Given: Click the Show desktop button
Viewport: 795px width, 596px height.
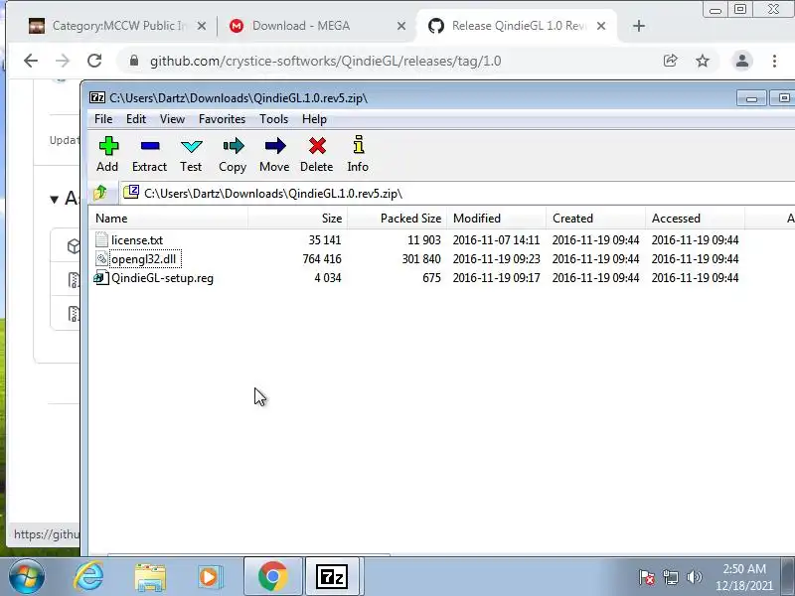Looking at the screenshot, I should pos(788,577).
